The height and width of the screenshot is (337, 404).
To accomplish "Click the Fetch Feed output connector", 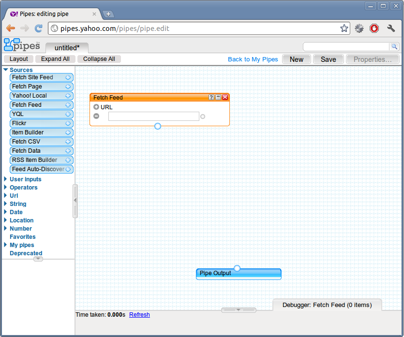I will [158, 126].
